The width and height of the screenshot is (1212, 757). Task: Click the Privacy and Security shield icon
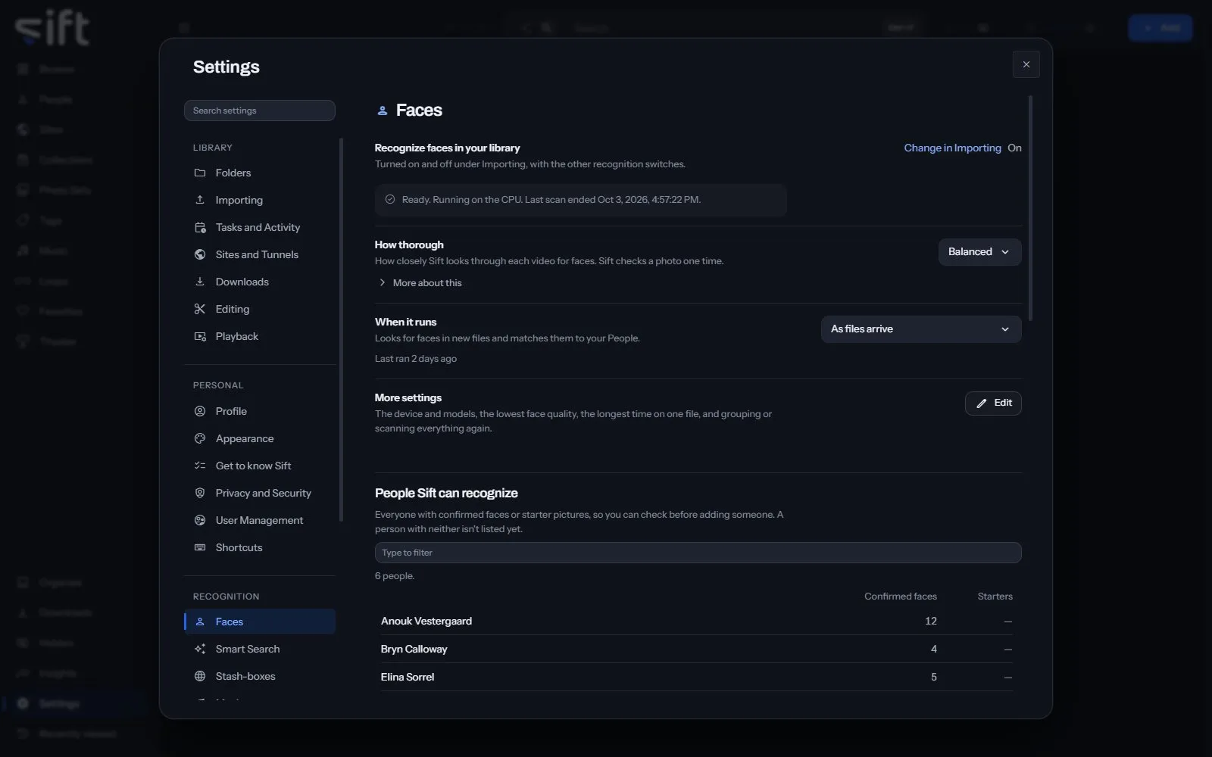pos(200,493)
